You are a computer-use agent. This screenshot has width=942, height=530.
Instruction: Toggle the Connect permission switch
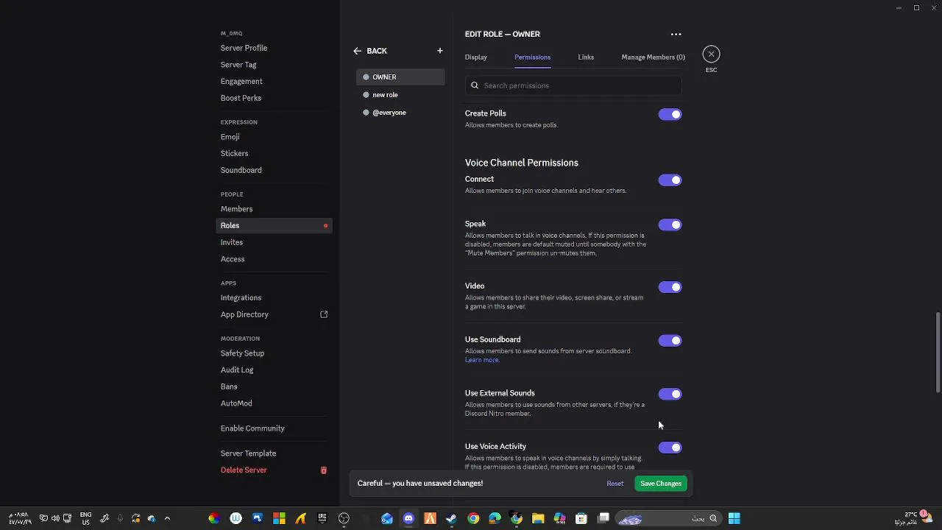[x=670, y=180]
